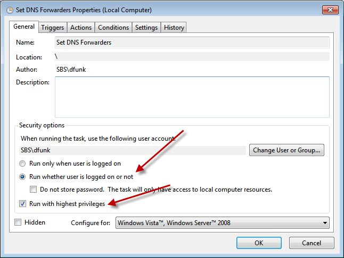
Task: Click the Change User or Group button
Action: click(x=286, y=150)
